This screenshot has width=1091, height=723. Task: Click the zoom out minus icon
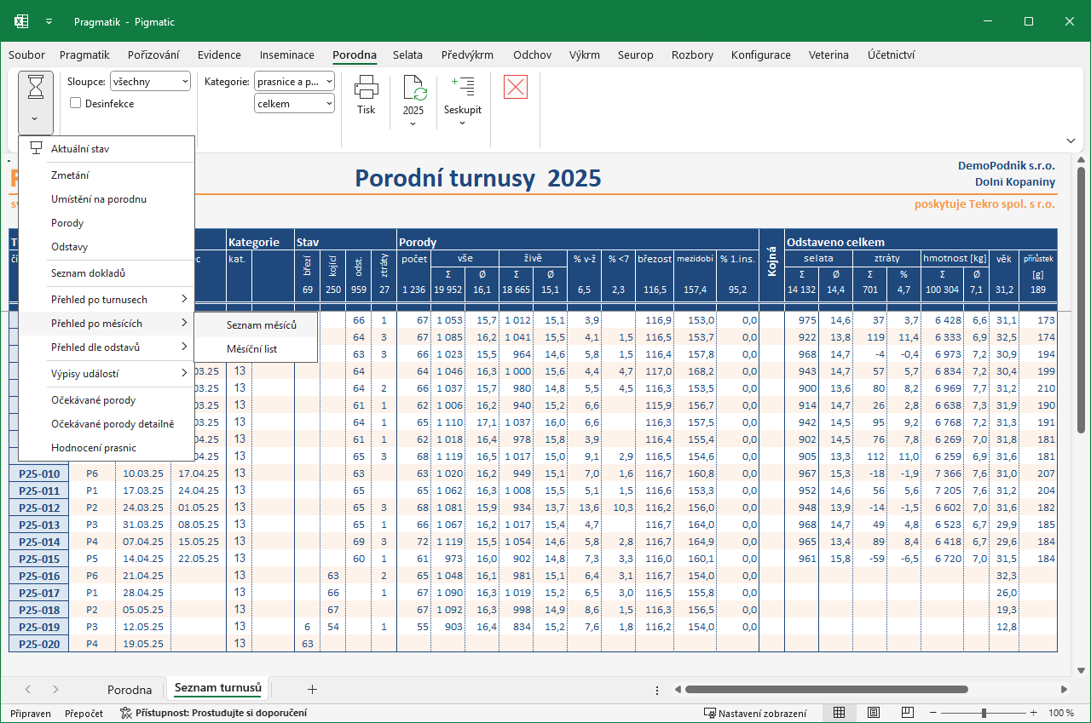pos(933,713)
